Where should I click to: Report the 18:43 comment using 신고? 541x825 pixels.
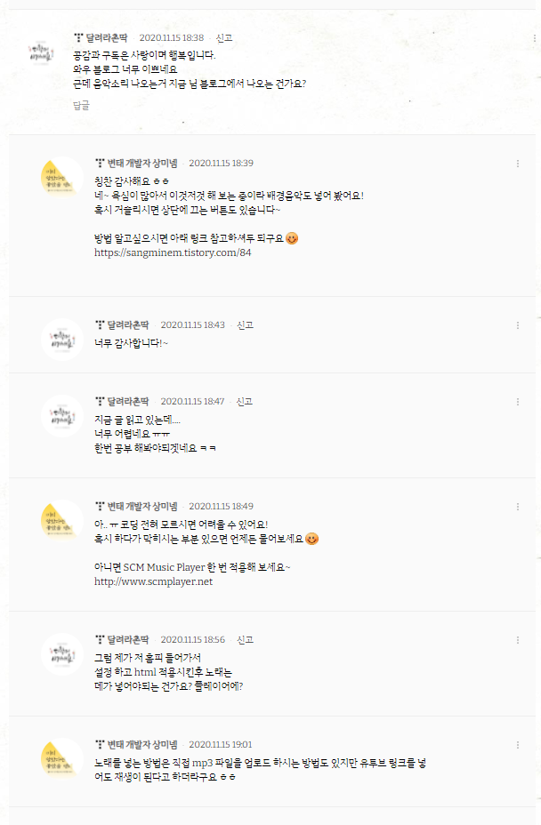click(x=246, y=325)
